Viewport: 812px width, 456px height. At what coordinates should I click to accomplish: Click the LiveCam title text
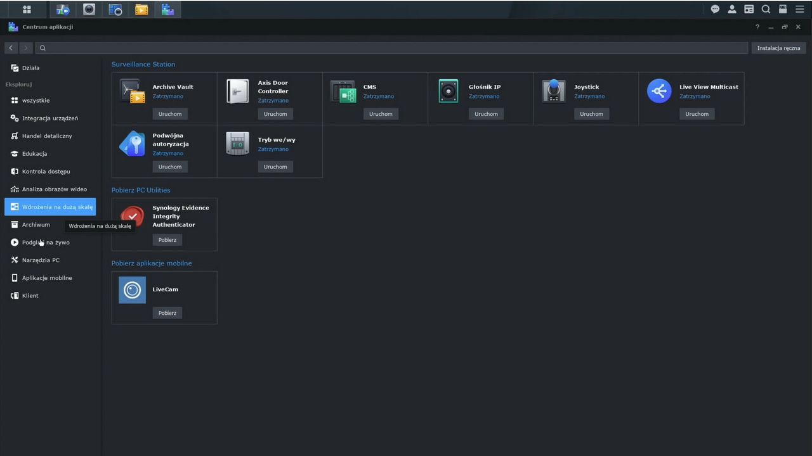click(x=165, y=289)
